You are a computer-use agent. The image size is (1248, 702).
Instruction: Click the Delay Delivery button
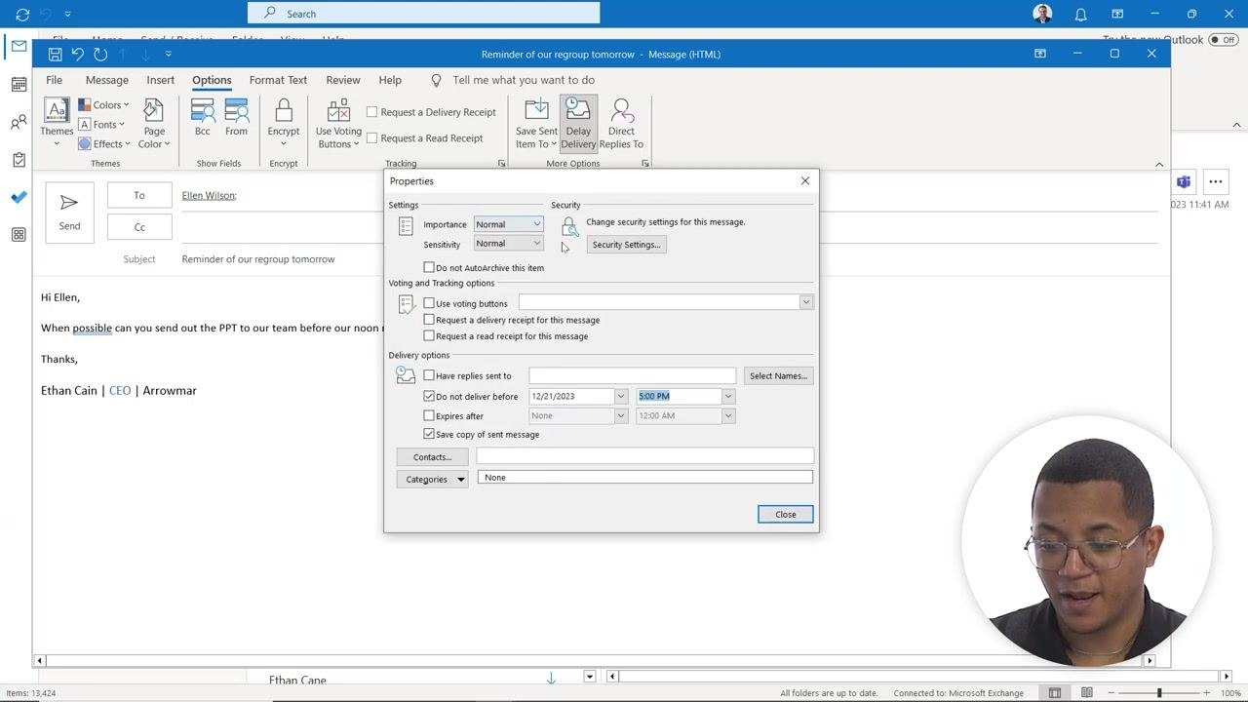(x=578, y=124)
